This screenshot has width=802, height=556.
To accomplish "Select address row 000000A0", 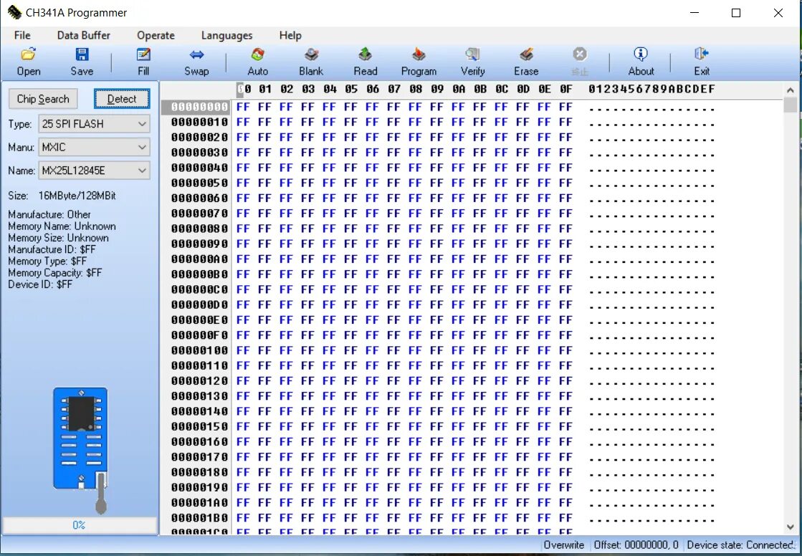I will pos(199,259).
